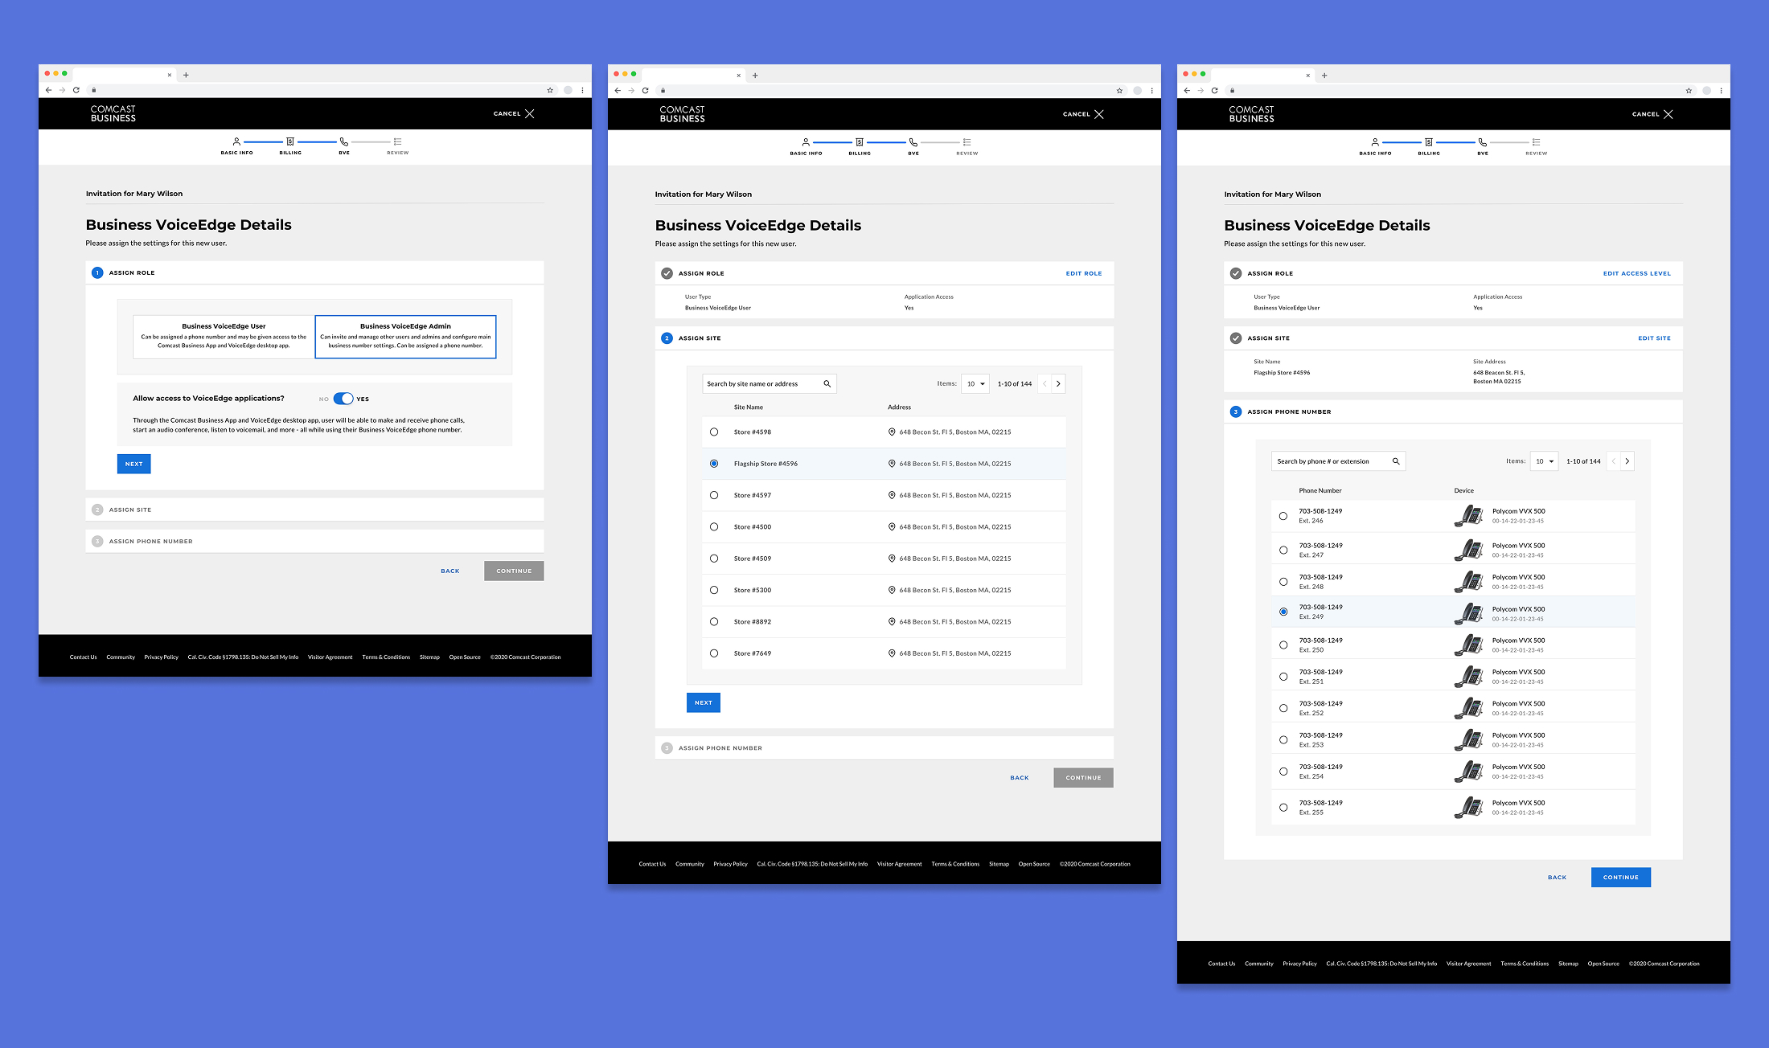The image size is (1769, 1048).
Task: Click the Back link in right window
Action: coord(1557,878)
